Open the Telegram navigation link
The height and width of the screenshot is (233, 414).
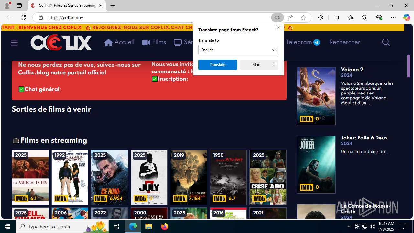(x=303, y=42)
